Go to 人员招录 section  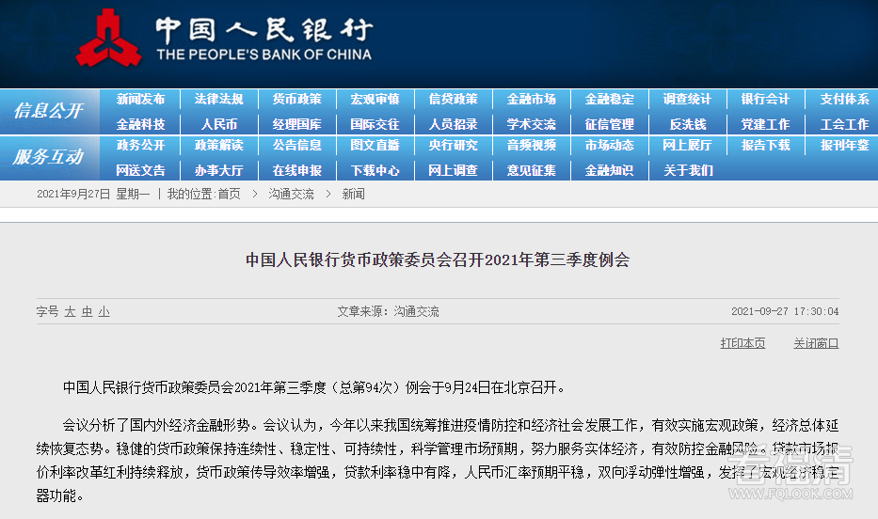(x=453, y=124)
